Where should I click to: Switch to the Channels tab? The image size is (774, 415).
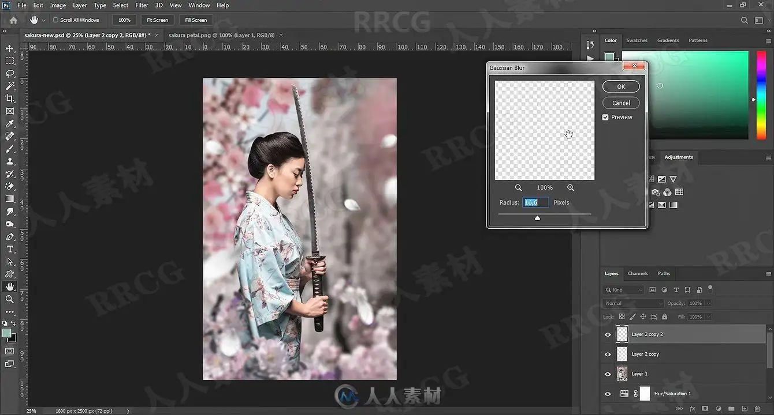click(638, 273)
